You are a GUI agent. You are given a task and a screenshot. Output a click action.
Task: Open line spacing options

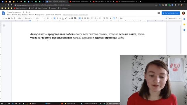[x=91, y=18]
